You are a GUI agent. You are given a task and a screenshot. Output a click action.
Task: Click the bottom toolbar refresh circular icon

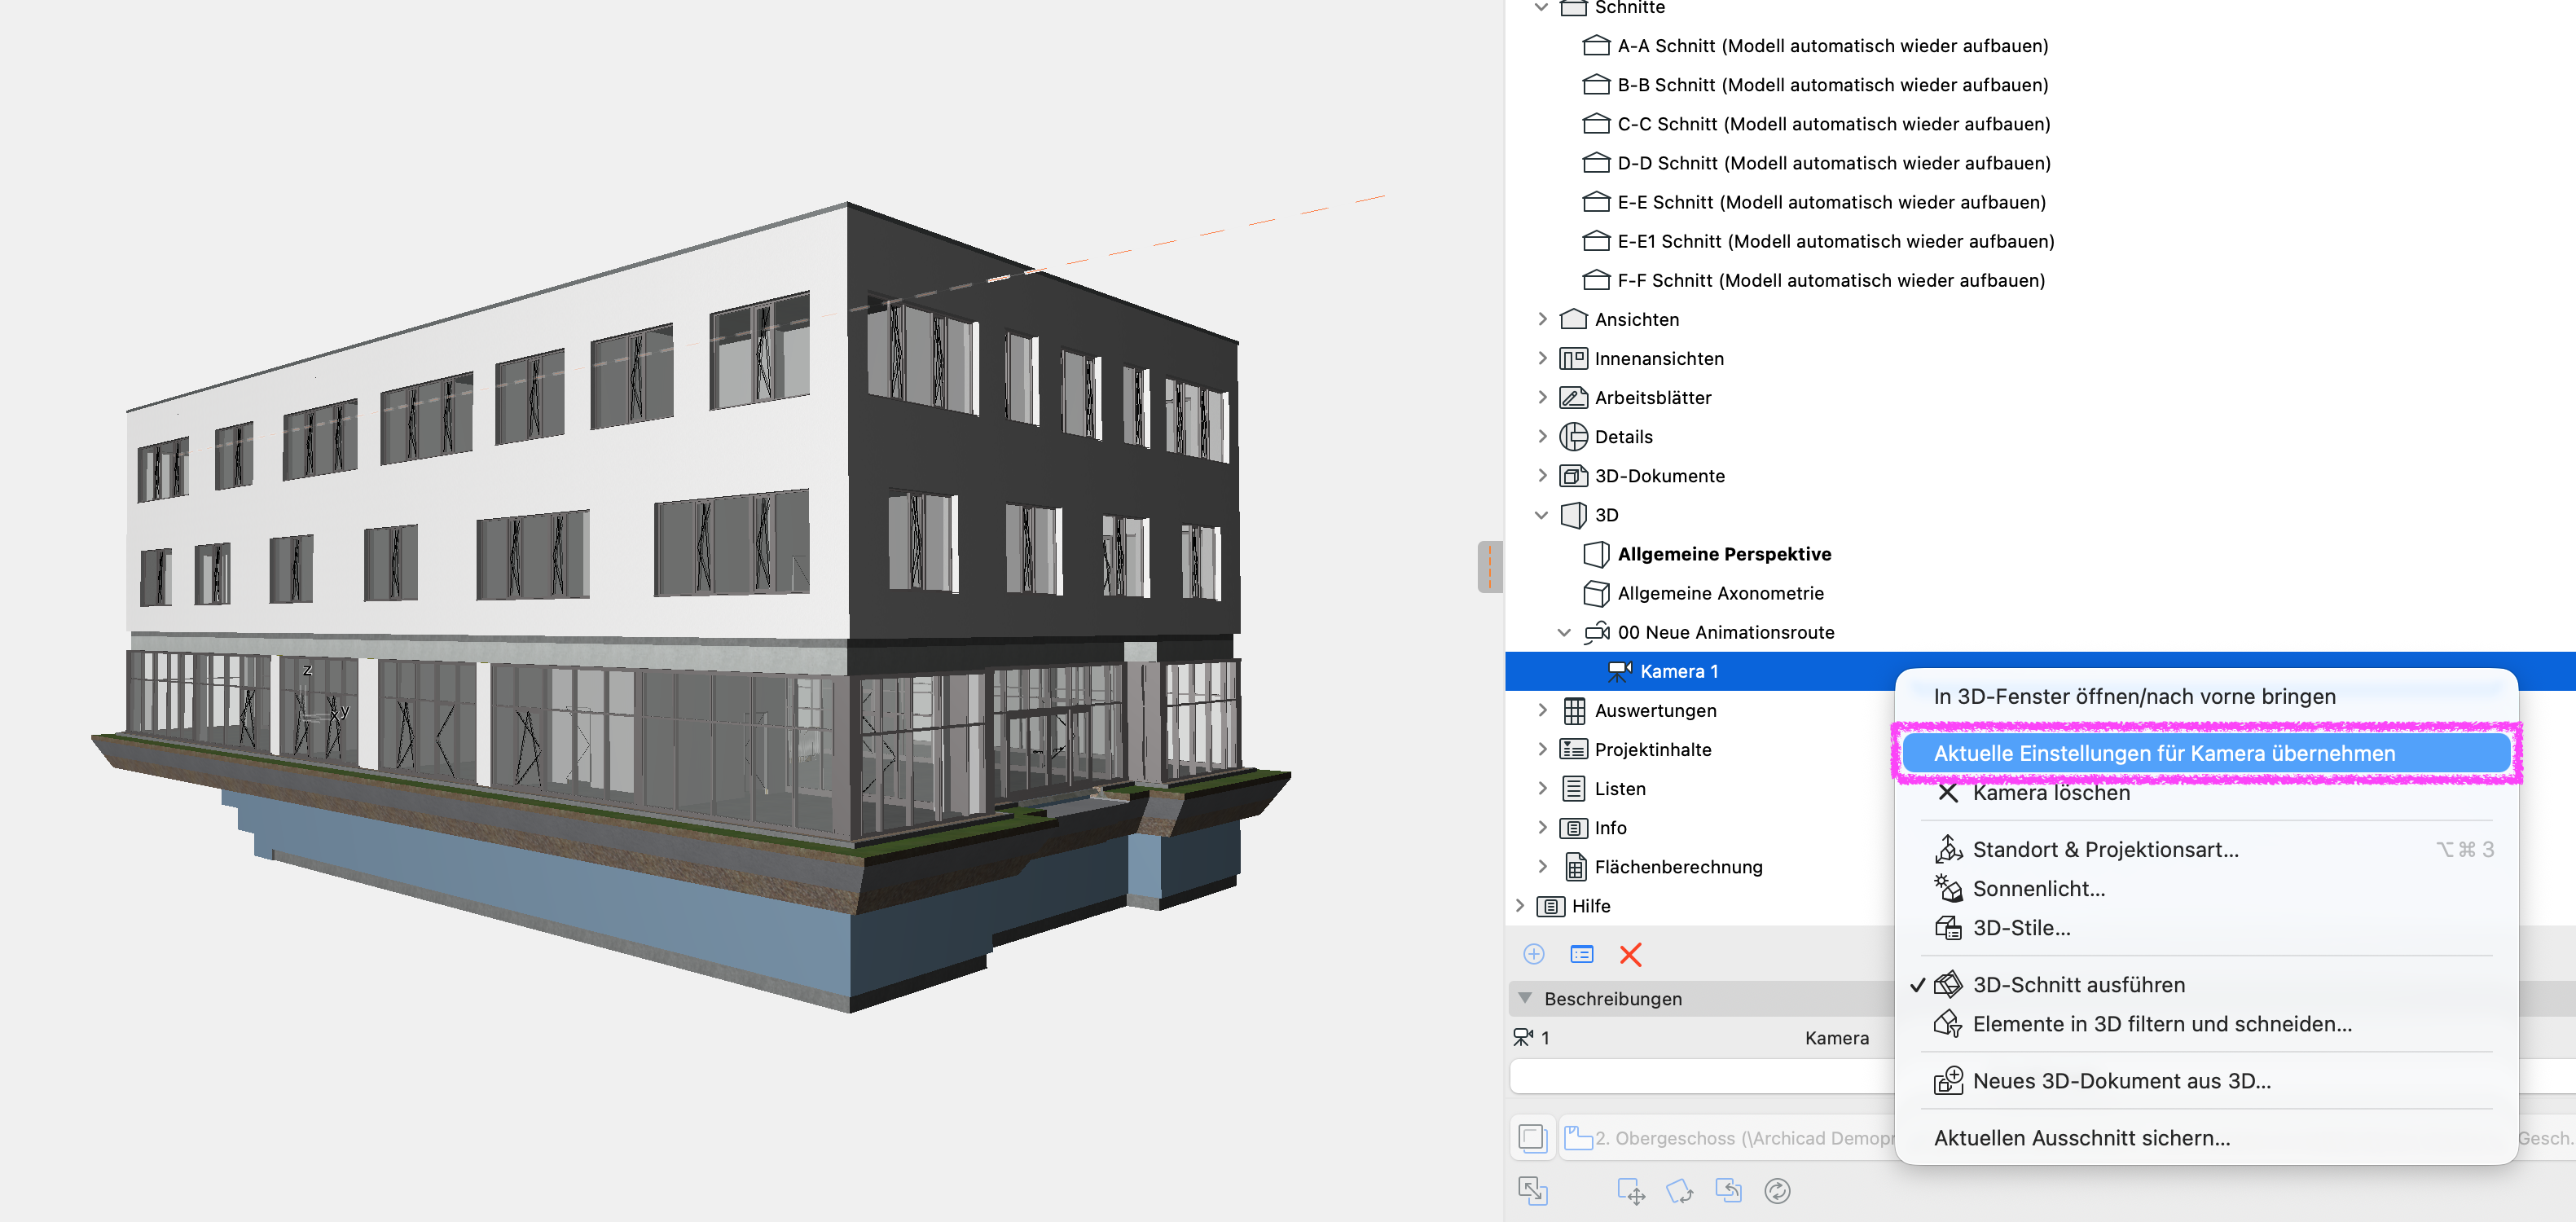(1776, 1190)
